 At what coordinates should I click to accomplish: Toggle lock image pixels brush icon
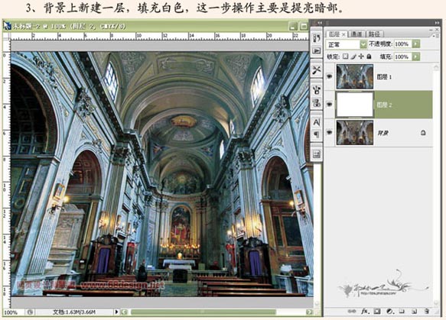353,57
